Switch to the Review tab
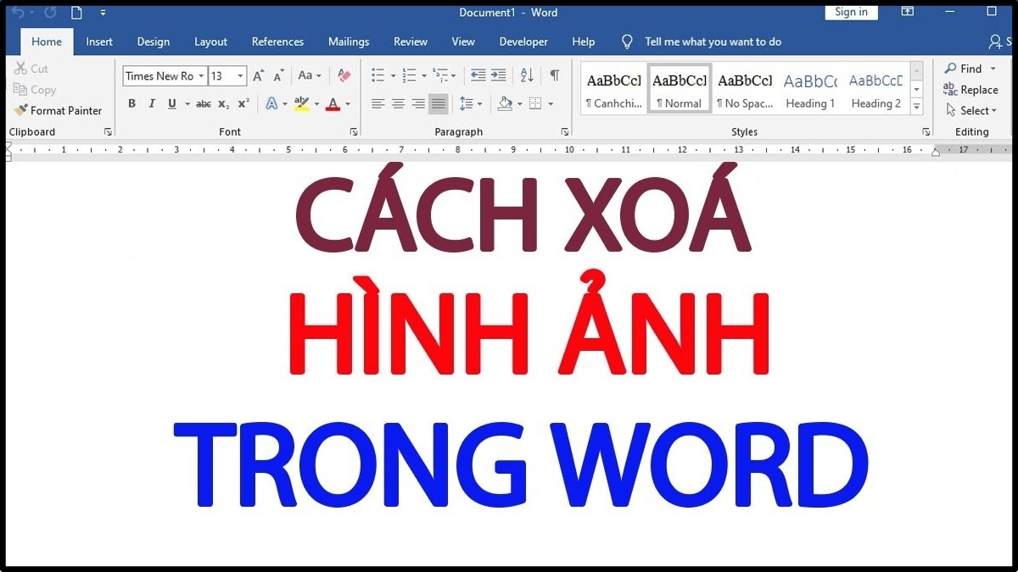Screen dimensions: 1018x572 coord(411,42)
